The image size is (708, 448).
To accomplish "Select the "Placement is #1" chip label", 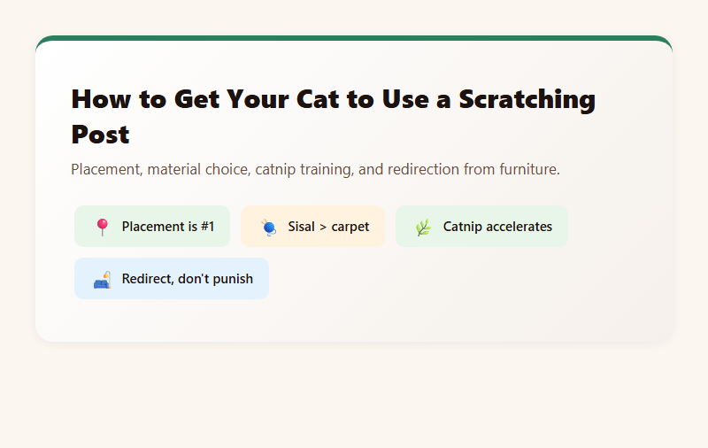I will [168, 227].
